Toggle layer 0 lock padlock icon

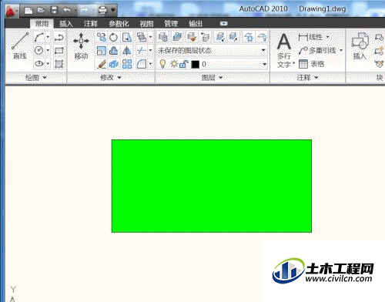coord(184,64)
